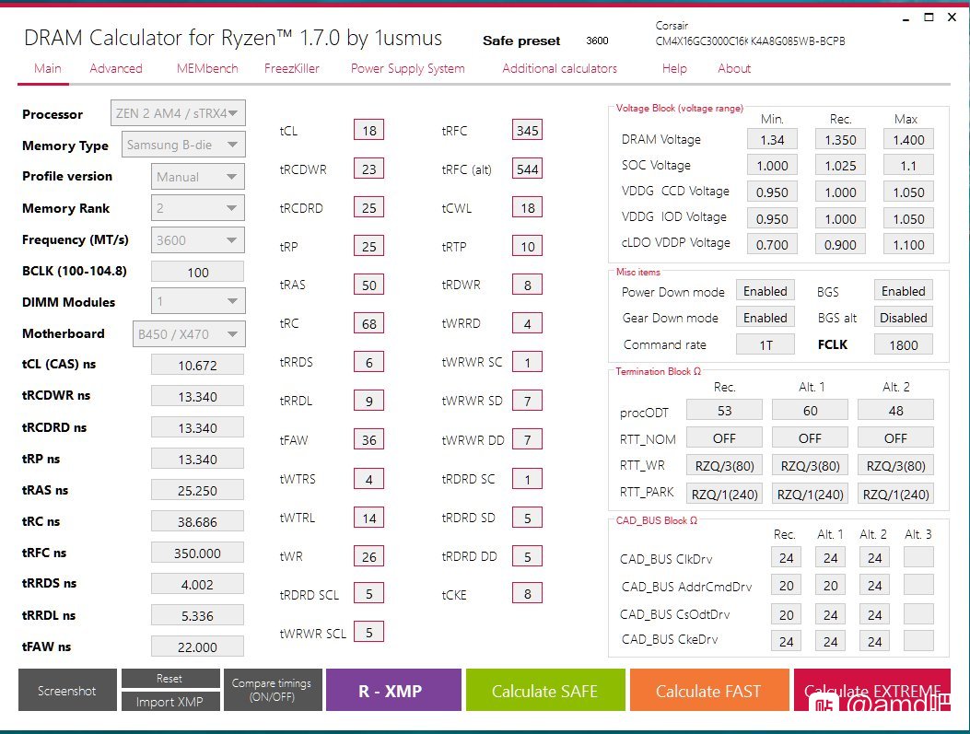Select the tRAS timing value box

pyautogui.click(x=369, y=285)
